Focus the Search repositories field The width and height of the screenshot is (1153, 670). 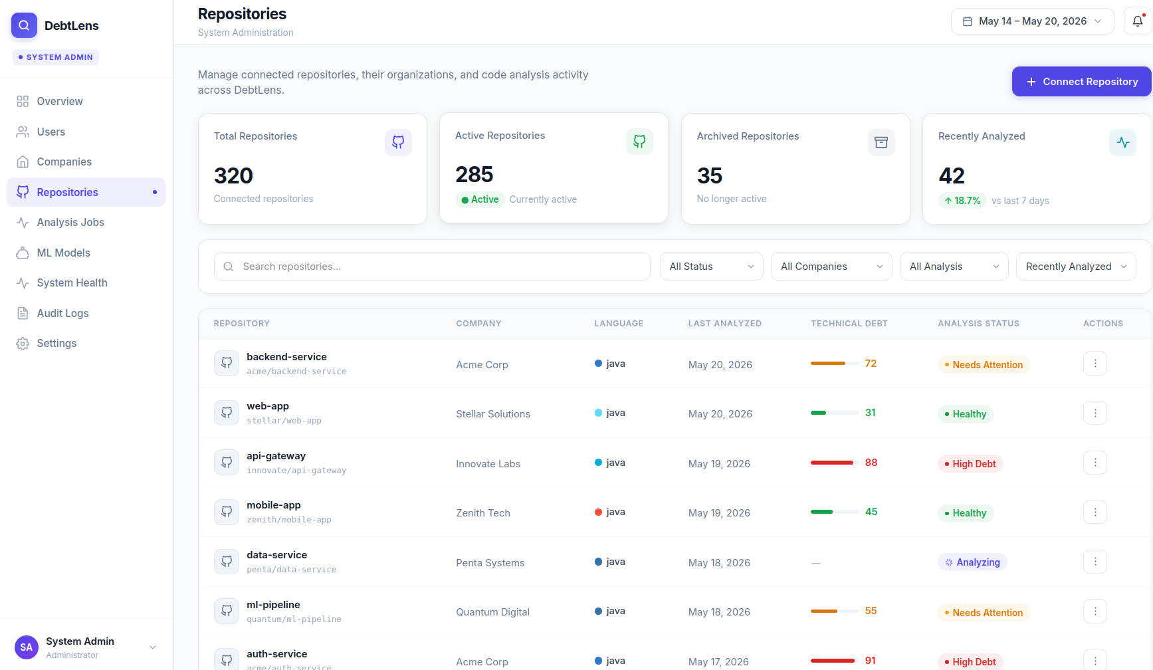(x=432, y=267)
